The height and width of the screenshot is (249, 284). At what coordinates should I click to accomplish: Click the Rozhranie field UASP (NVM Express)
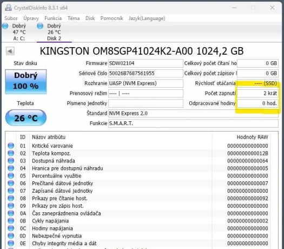click(146, 83)
